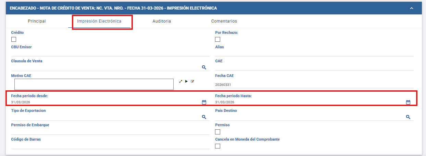The width and height of the screenshot is (426, 156).
Task: Open the Pais Destino search lookup
Action: [408, 117]
